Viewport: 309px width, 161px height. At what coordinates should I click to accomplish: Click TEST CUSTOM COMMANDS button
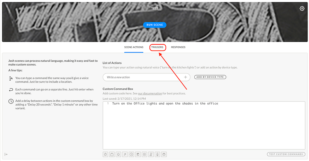pyautogui.click(x=286, y=154)
